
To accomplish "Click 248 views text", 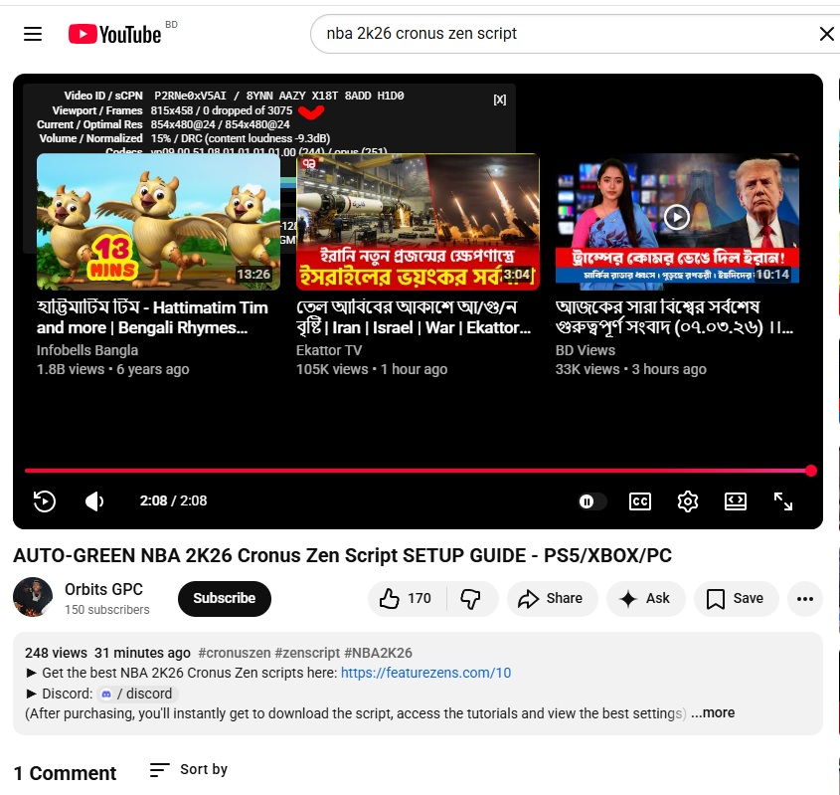I will point(56,653).
